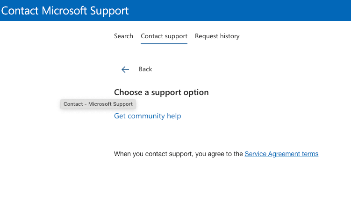This screenshot has width=351, height=199.
Task: Select the Contact support tab
Action: [x=164, y=36]
